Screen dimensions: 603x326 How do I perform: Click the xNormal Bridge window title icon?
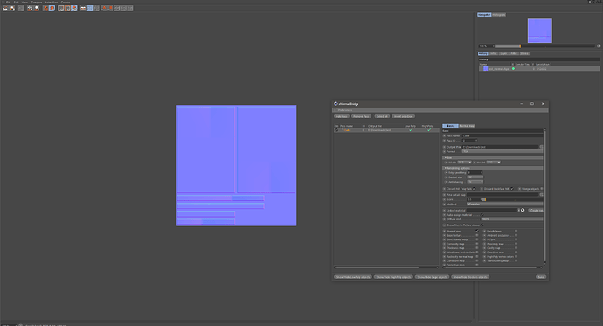pyautogui.click(x=336, y=104)
